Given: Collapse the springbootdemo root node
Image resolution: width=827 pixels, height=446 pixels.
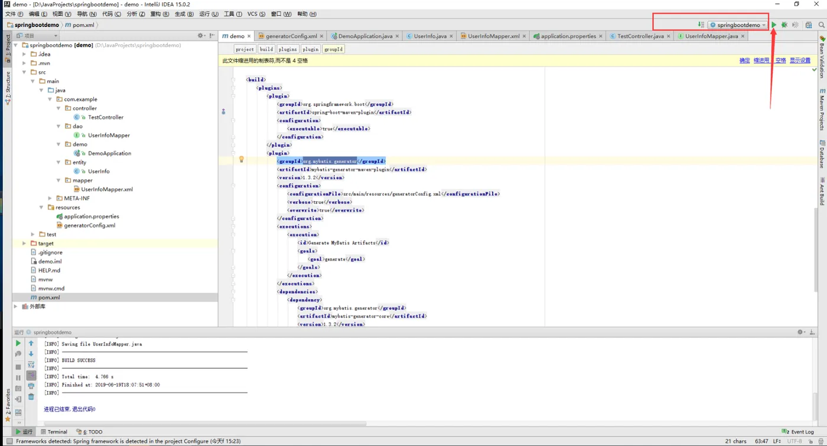Looking at the screenshot, I should click(17, 45).
